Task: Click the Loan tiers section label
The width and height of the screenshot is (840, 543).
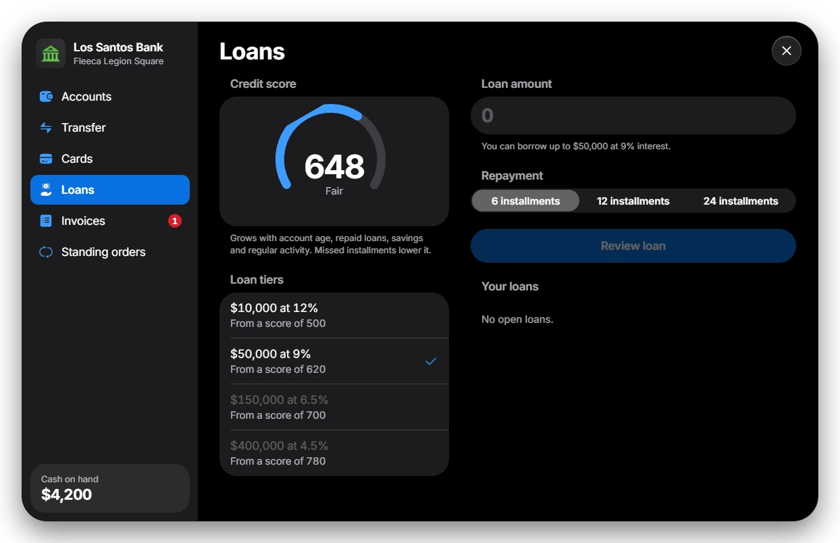Action: coord(257,280)
